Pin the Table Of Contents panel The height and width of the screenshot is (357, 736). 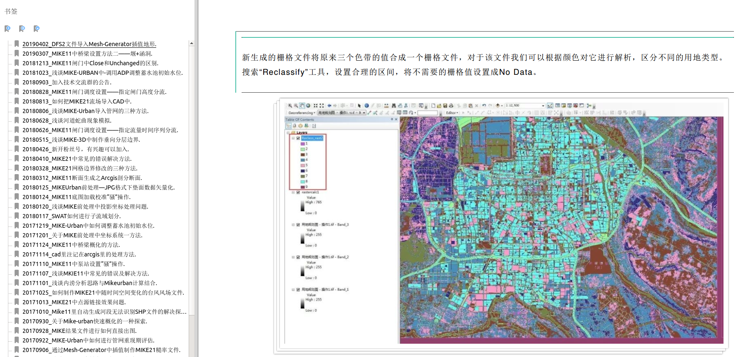click(x=392, y=119)
